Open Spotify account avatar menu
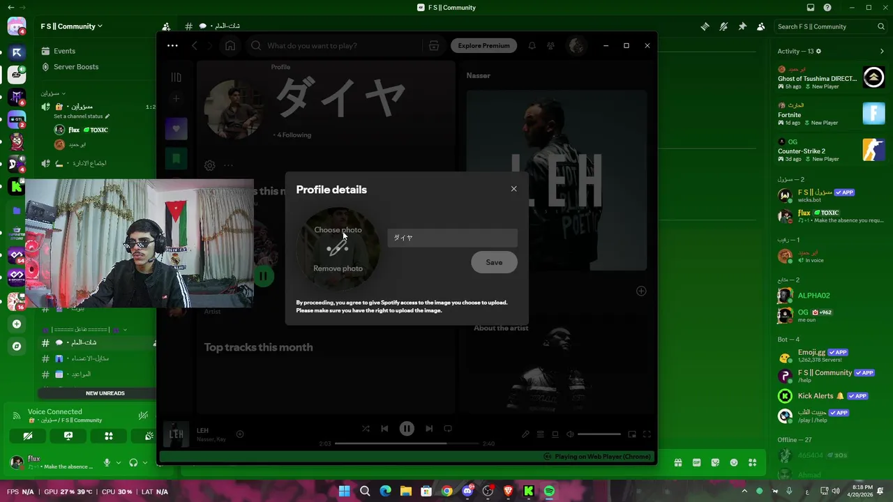Screen dimensions: 893x502 (x=576, y=46)
